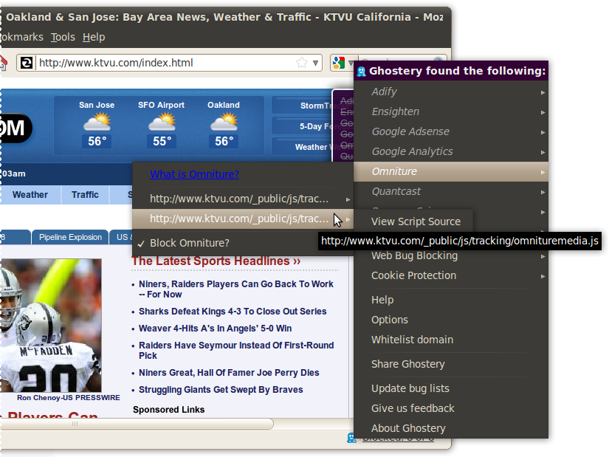This screenshot has height=457, width=609.
Task: Click the San Jose 56° temperature
Action: pos(97,141)
